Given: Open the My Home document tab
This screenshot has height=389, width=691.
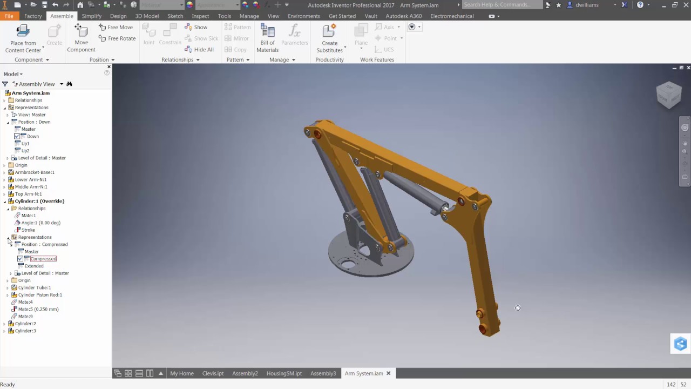Looking at the screenshot, I should [x=182, y=373].
